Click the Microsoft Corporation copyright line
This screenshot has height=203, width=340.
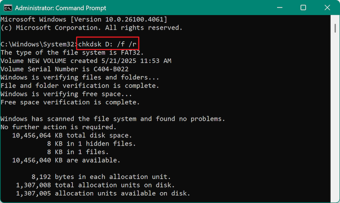point(92,28)
